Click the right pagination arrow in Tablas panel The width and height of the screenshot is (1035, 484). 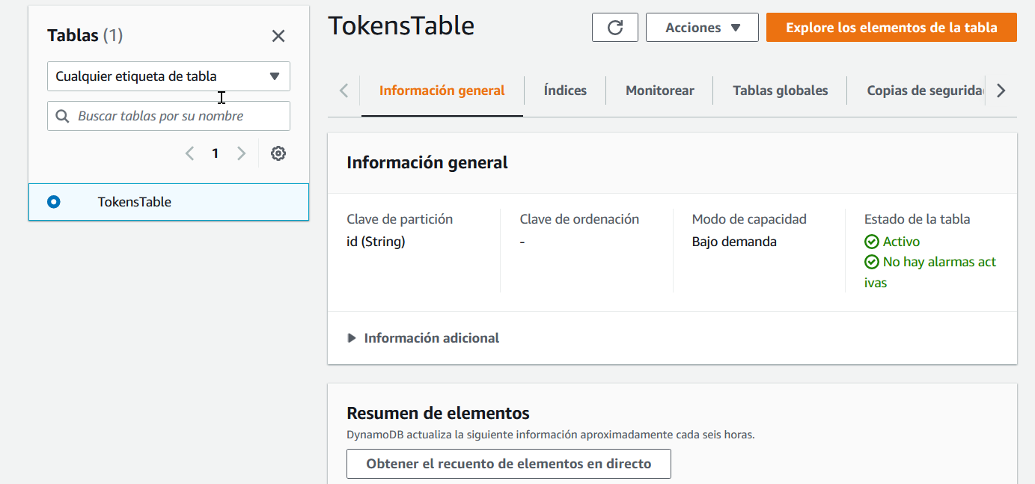click(241, 153)
